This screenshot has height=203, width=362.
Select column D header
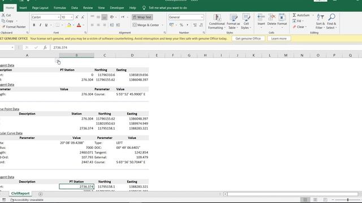pyautogui.click(x=132, y=55)
